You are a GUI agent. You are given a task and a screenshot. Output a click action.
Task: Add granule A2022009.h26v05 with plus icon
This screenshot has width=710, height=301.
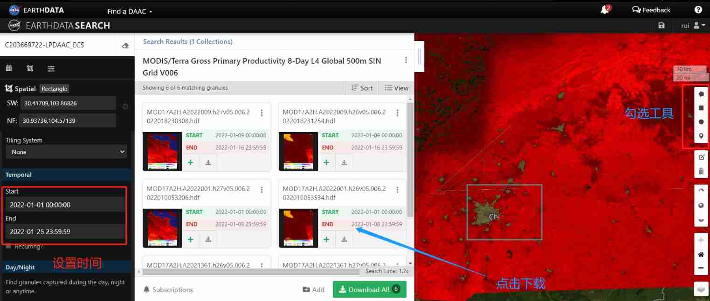pos(326,162)
